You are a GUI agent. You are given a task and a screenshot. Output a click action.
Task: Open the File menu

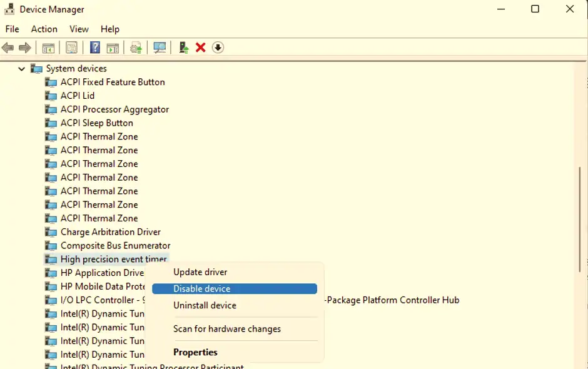click(x=13, y=29)
